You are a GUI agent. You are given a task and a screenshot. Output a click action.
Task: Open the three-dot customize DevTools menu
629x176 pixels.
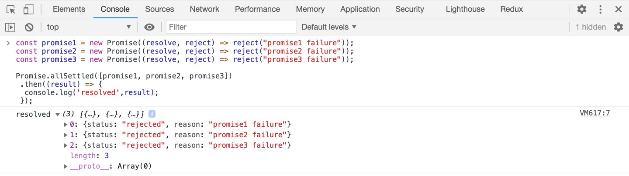coord(600,9)
